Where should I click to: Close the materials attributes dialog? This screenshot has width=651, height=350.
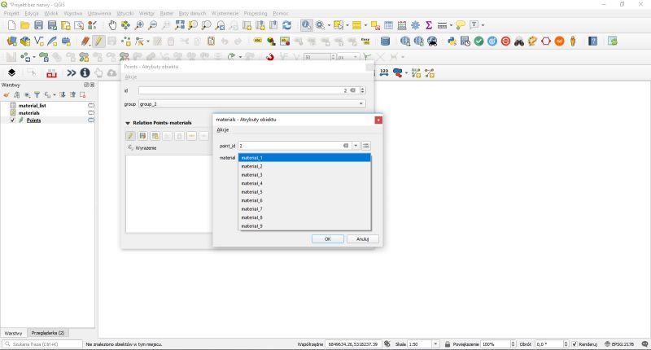pos(378,120)
